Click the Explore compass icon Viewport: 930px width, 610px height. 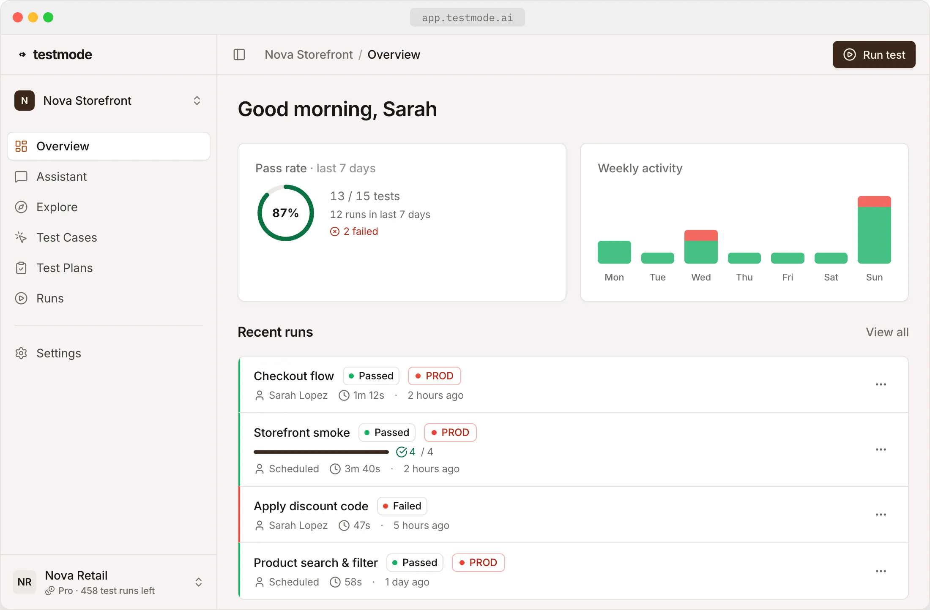click(x=21, y=207)
